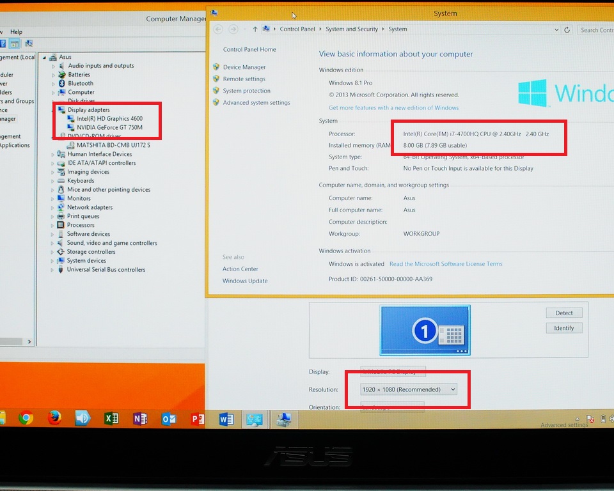The image size is (614, 491).
Task: Switch to Control Panel taskbar icon
Action: tap(255, 420)
